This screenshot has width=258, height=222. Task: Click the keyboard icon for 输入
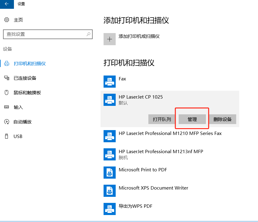[7, 107]
